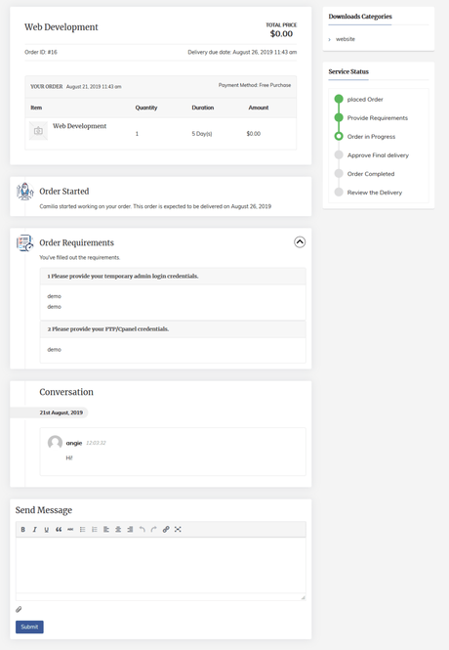This screenshot has width=449, height=650.
Task: Toggle underline formatting in message editor
Action: click(x=46, y=530)
